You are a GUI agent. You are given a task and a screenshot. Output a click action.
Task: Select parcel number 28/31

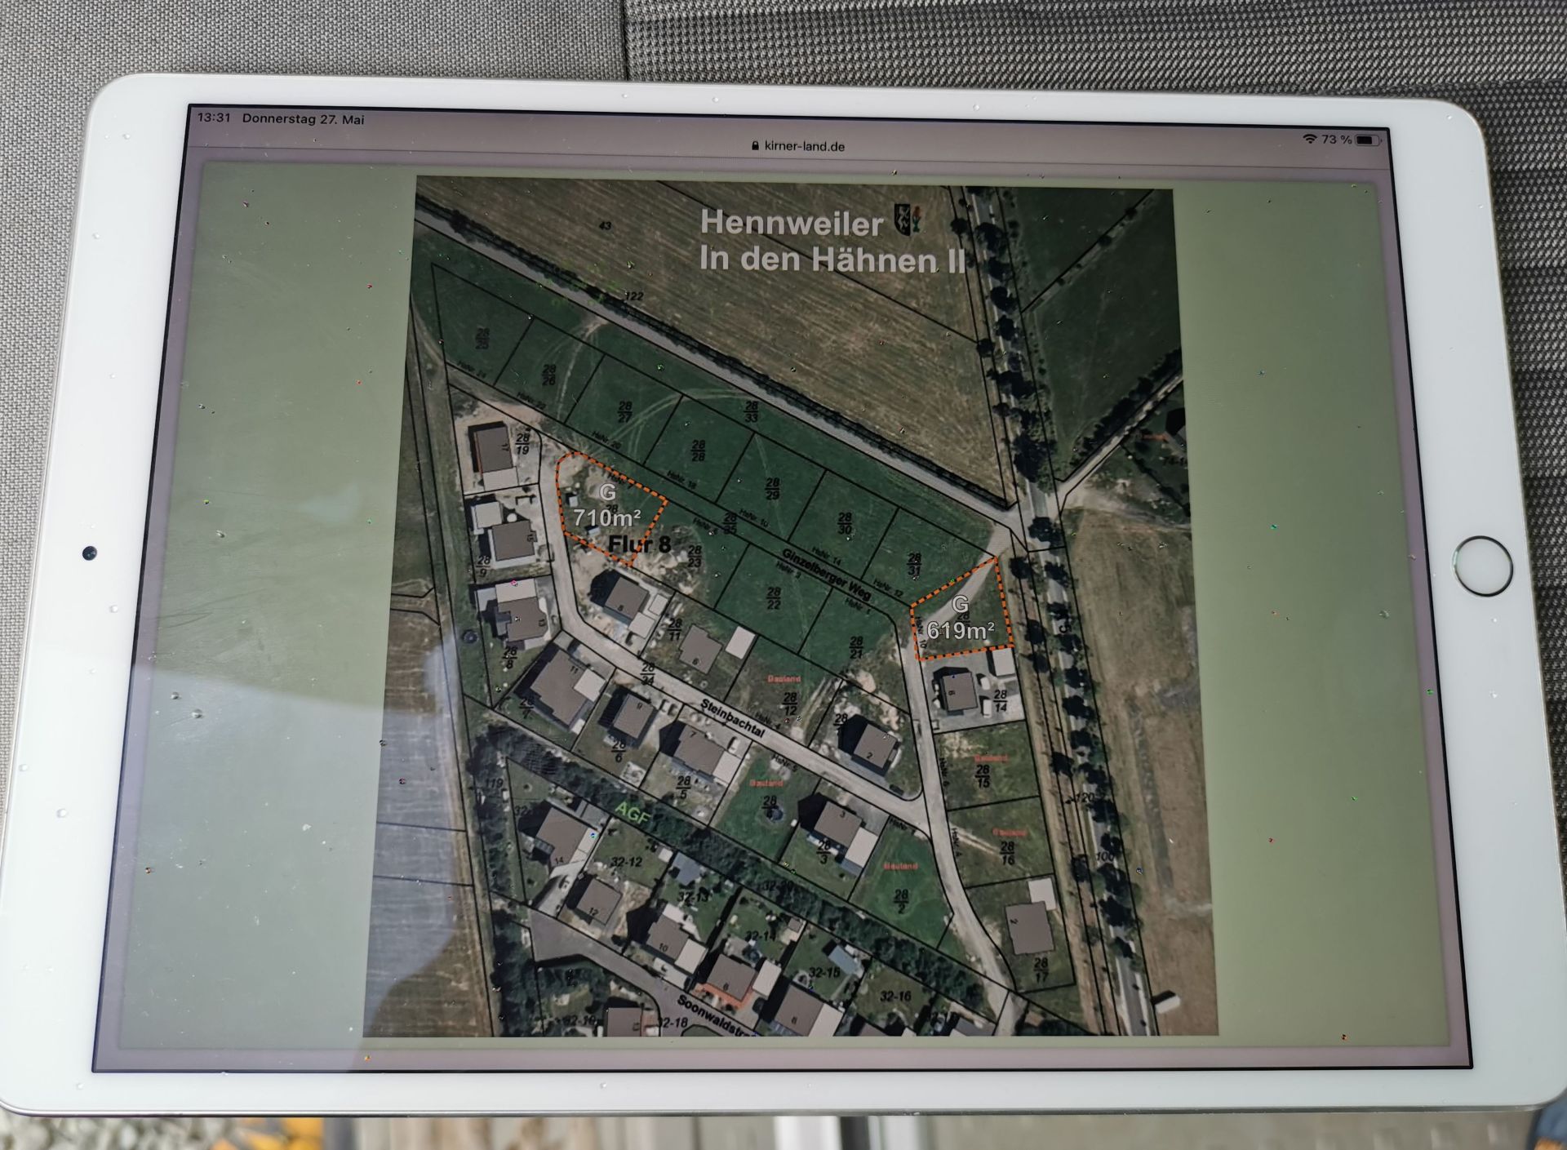tap(915, 564)
